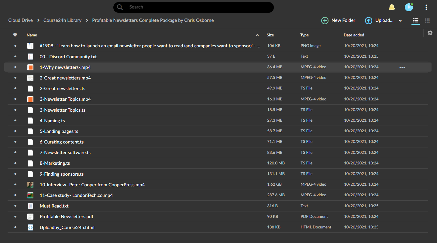Click the 7-Newsletter software.ts file icon

[x=30, y=153]
